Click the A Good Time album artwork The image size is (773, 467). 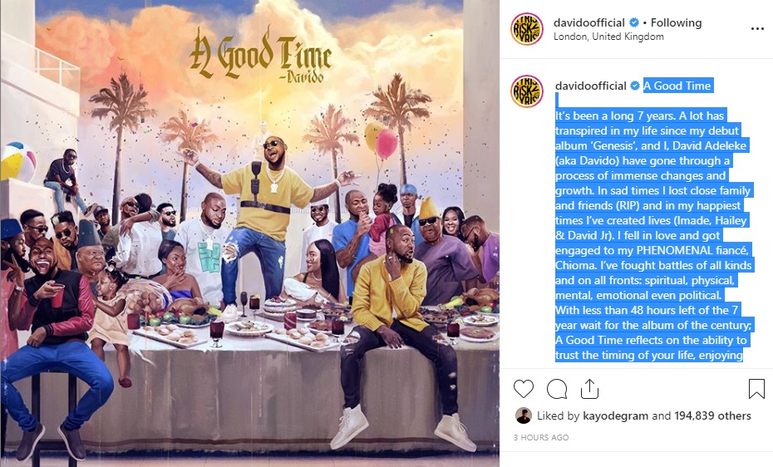(x=249, y=233)
